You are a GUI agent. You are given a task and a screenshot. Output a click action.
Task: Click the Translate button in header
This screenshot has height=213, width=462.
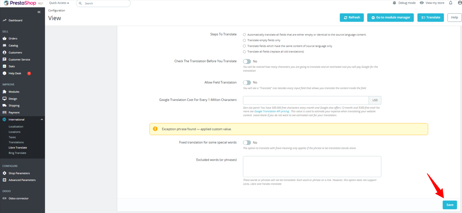click(431, 18)
